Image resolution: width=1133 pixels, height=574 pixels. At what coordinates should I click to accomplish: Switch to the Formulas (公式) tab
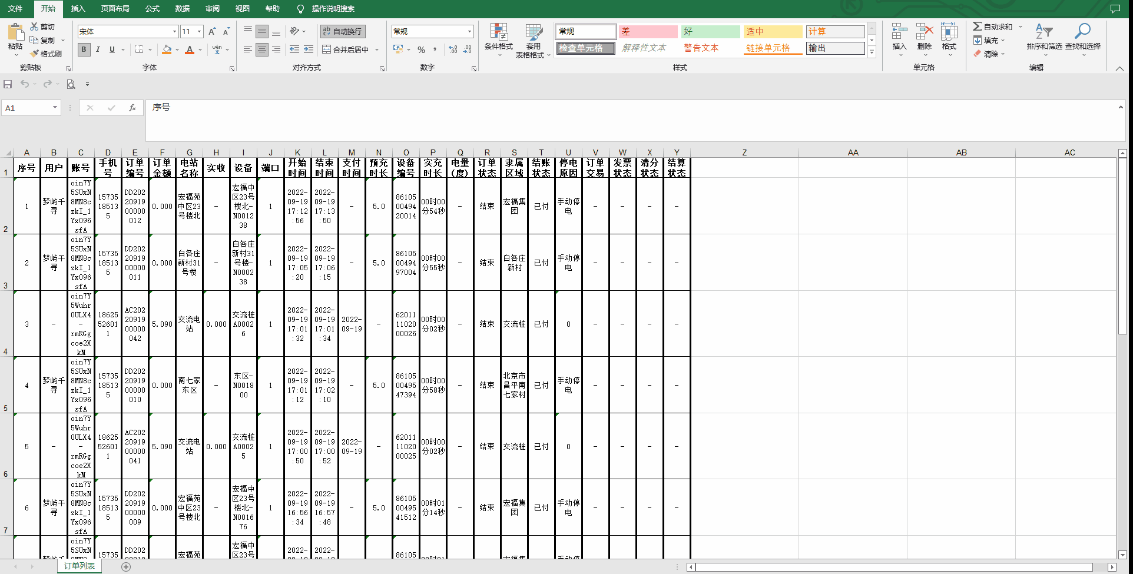pos(153,8)
